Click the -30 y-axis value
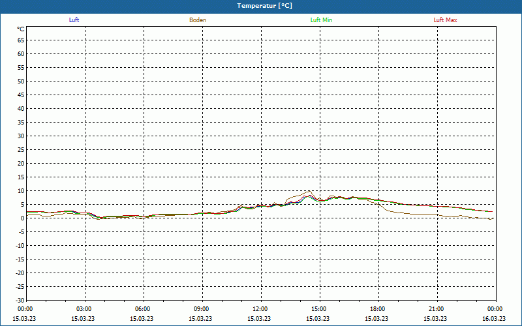The image size is (522, 326). pyautogui.click(x=20, y=300)
